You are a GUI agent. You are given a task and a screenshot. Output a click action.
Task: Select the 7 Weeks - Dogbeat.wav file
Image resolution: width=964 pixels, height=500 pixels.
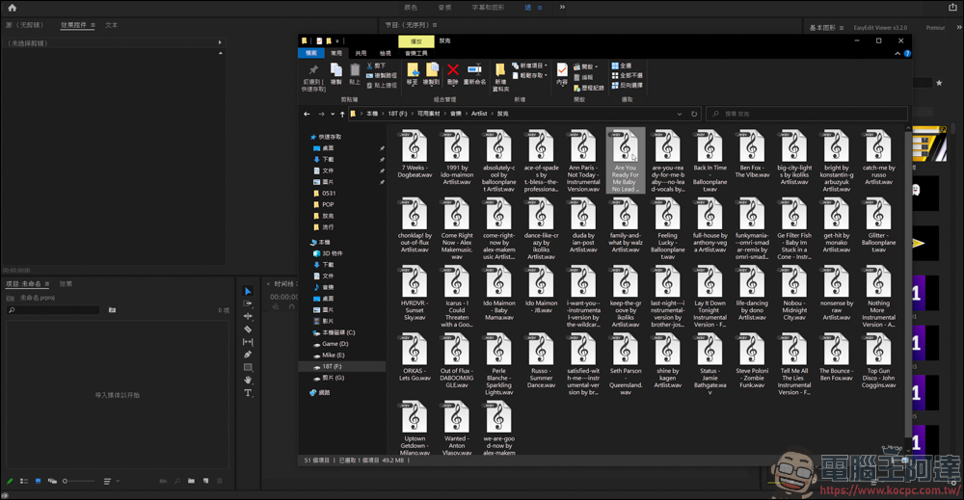415,154
